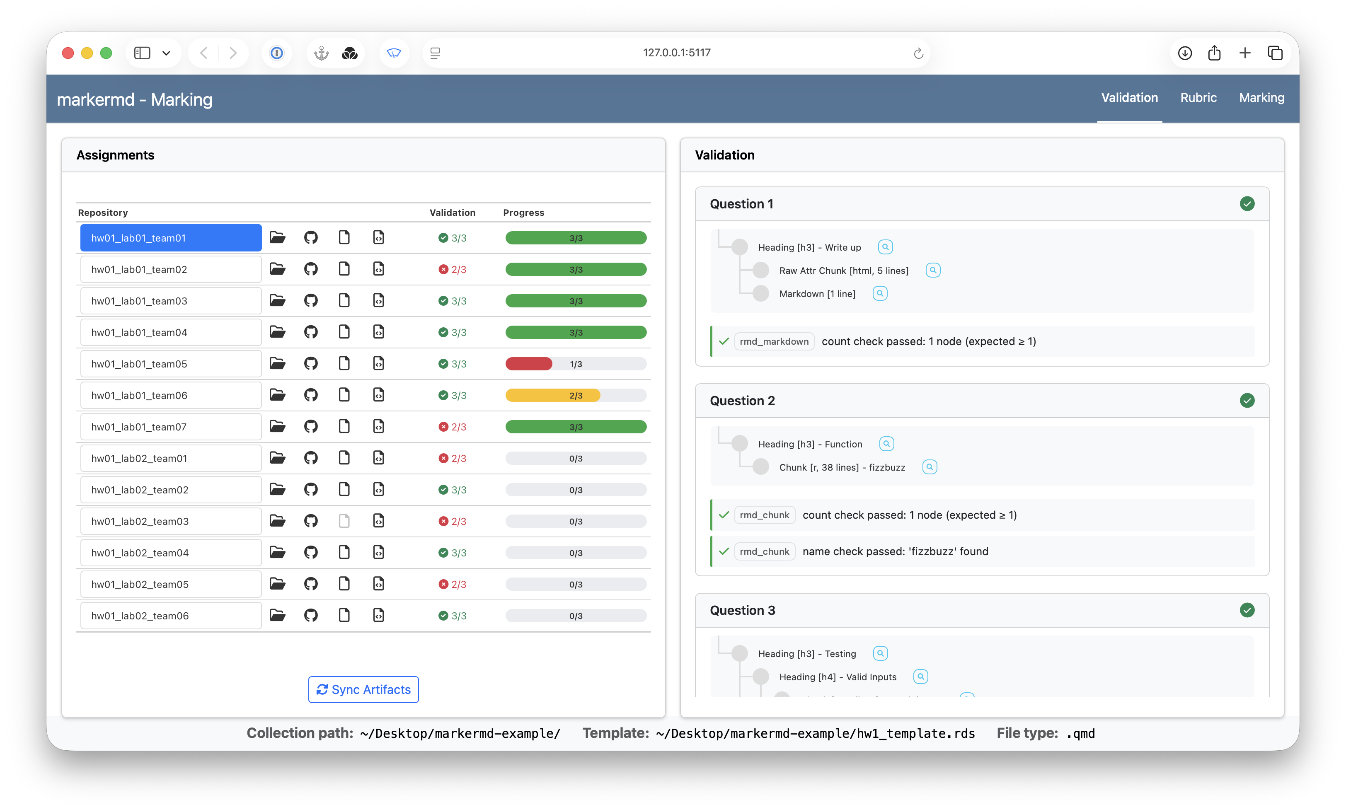This screenshot has width=1346, height=812.
Task: Click Question 3 green check status
Action: tap(1247, 610)
